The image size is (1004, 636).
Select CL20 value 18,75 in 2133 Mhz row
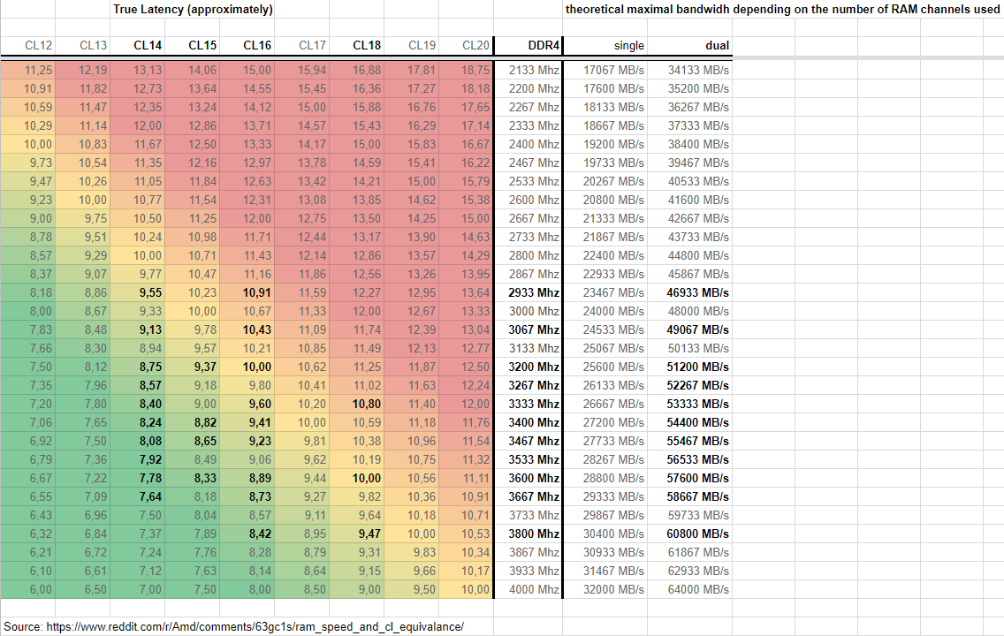pyautogui.click(x=466, y=70)
